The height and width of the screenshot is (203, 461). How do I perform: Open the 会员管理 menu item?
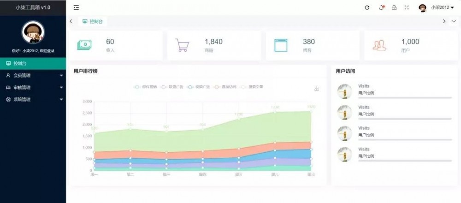33,75
